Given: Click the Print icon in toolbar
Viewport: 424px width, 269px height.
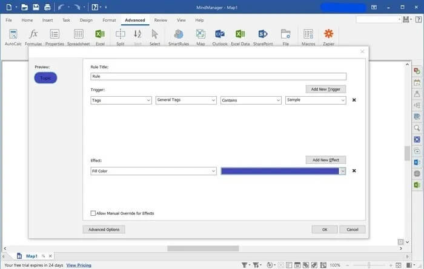Looking at the screenshot, I should [x=47, y=7].
